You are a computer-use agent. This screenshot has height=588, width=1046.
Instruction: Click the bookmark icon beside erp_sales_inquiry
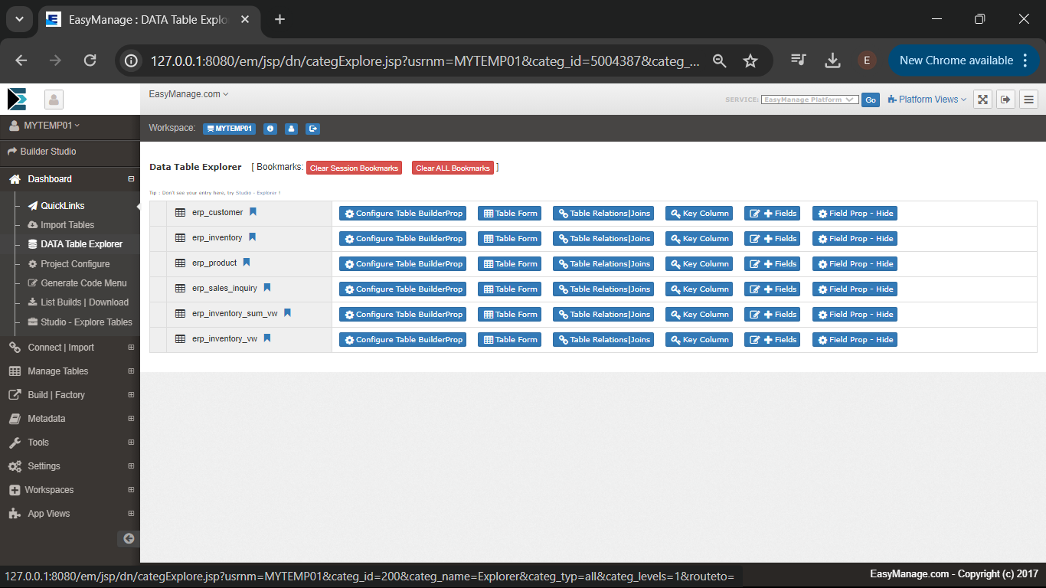click(x=267, y=288)
